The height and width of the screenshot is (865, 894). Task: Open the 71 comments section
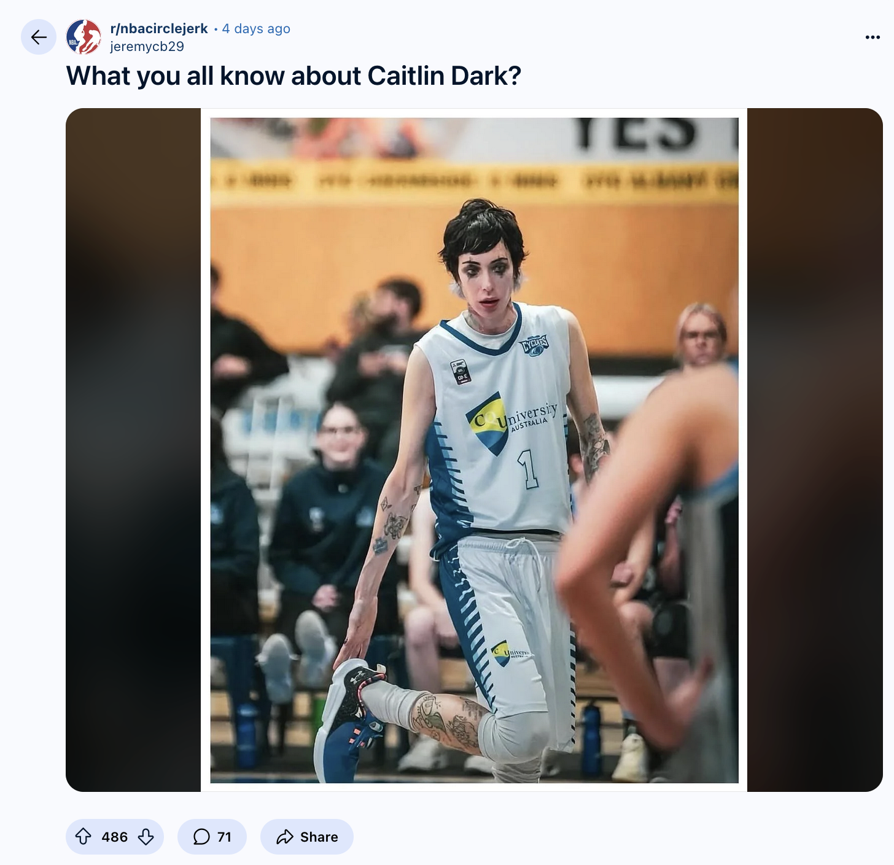click(x=212, y=837)
